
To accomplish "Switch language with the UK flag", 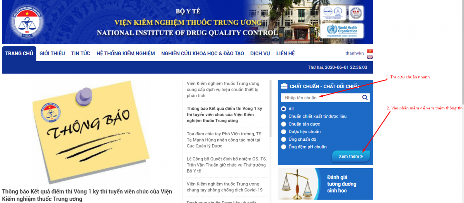I will tap(370, 57).
